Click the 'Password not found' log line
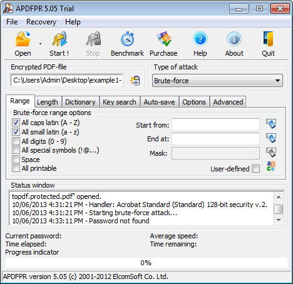The image size is (293, 284). pos(81,221)
